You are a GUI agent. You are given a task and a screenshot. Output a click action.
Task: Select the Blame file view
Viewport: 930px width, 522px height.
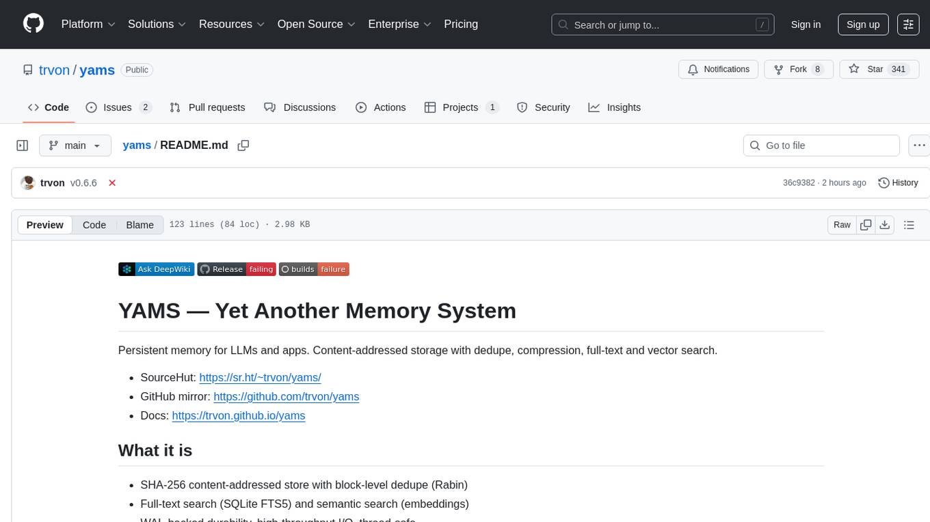pyautogui.click(x=140, y=225)
